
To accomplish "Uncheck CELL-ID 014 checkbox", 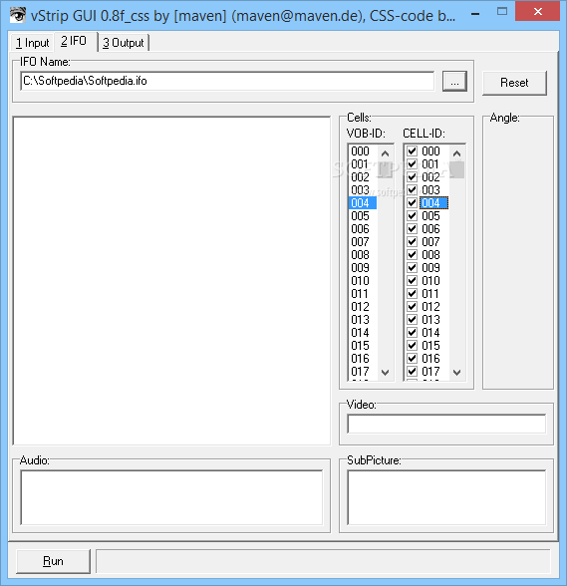I will tap(412, 332).
